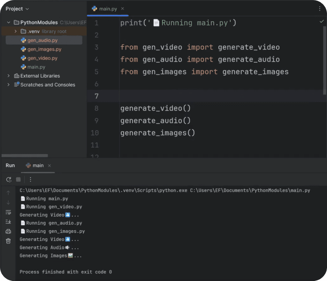Click the Print console output icon

(8, 231)
